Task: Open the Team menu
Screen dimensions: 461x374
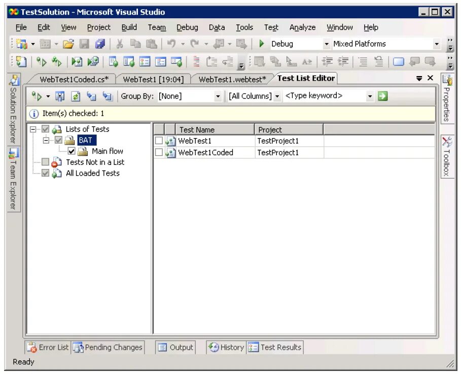Action: 157,27
